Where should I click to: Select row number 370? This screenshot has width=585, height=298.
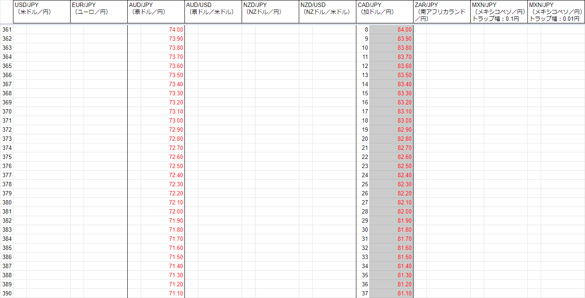pyautogui.click(x=6, y=111)
